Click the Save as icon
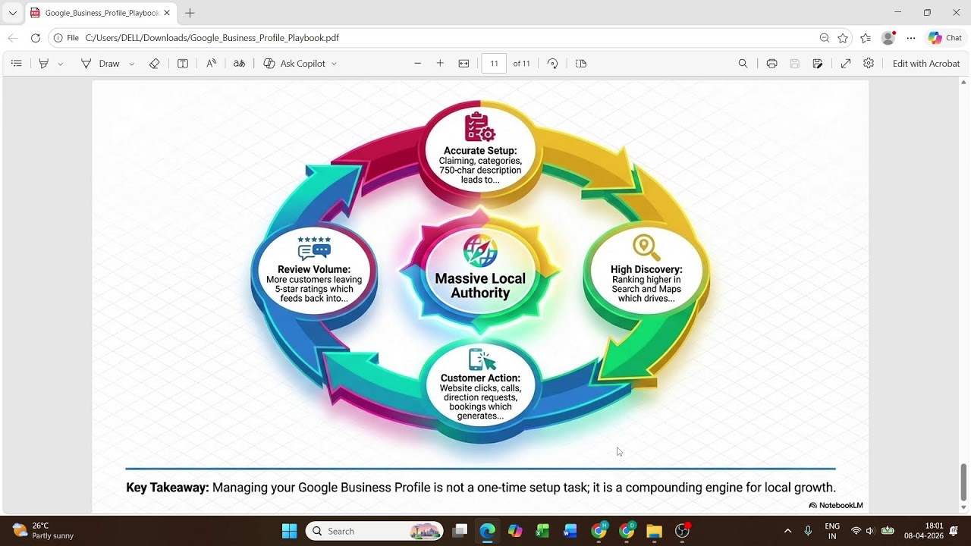Screen dimensions: 971x546 tap(818, 64)
